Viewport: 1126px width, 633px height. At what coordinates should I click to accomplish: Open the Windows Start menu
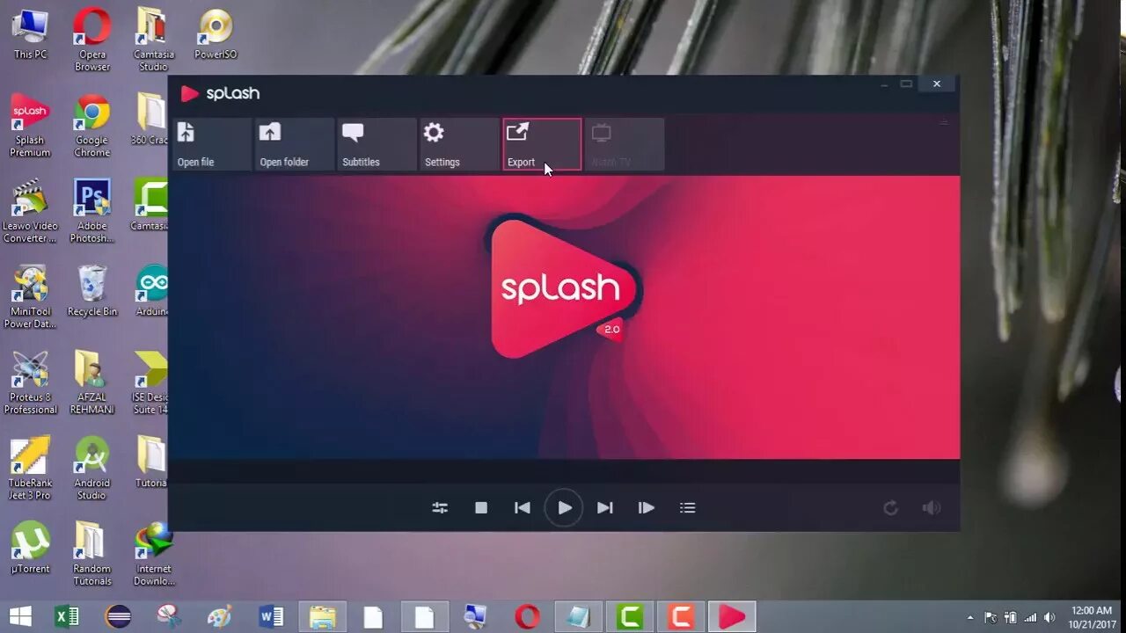(21, 616)
